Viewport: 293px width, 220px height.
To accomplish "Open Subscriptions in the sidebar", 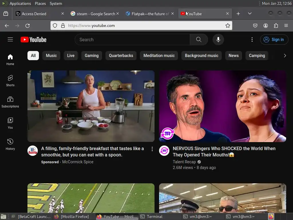I will tap(10, 102).
